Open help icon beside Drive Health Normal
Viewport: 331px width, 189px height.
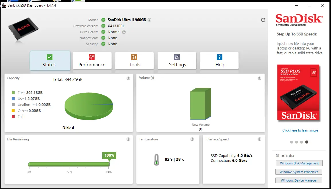click(124, 32)
